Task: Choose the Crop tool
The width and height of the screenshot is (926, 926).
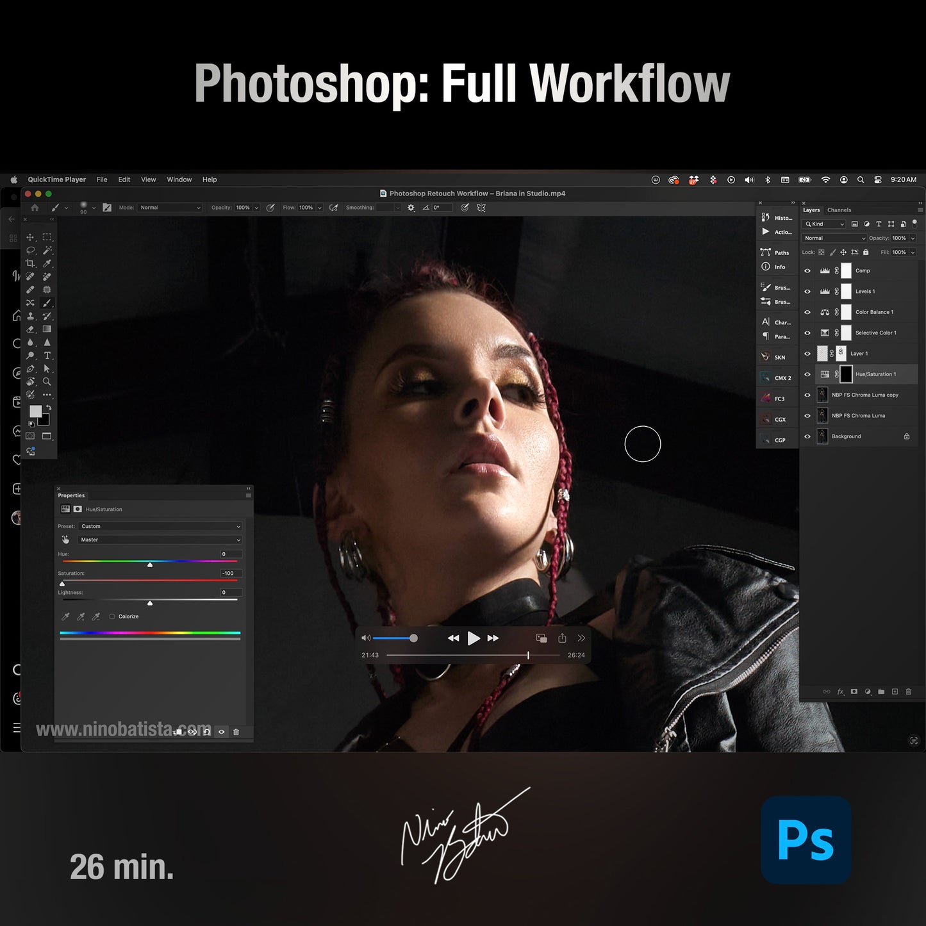Action: pos(30,263)
